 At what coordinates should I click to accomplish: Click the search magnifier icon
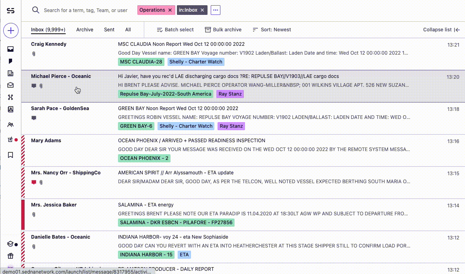(35, 10)
